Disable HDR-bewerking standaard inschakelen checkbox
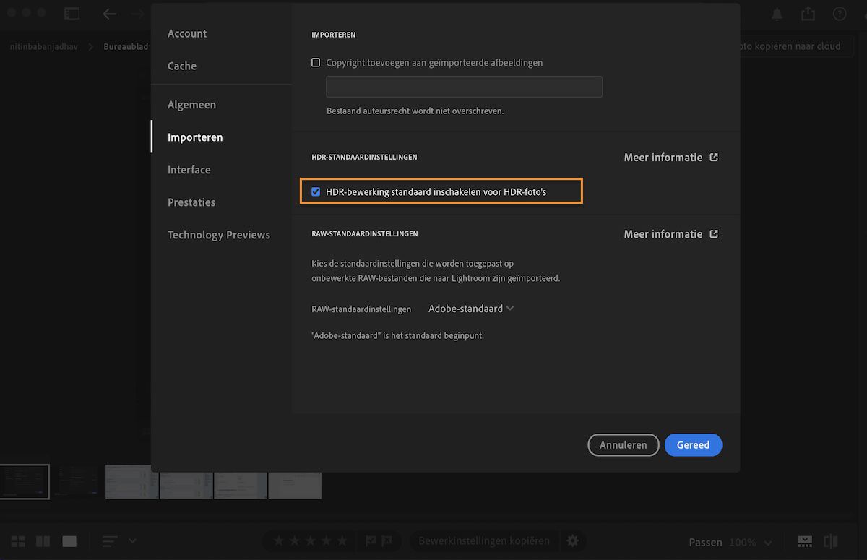The width and height of the screenshot is (867, 560). point(316,191)
